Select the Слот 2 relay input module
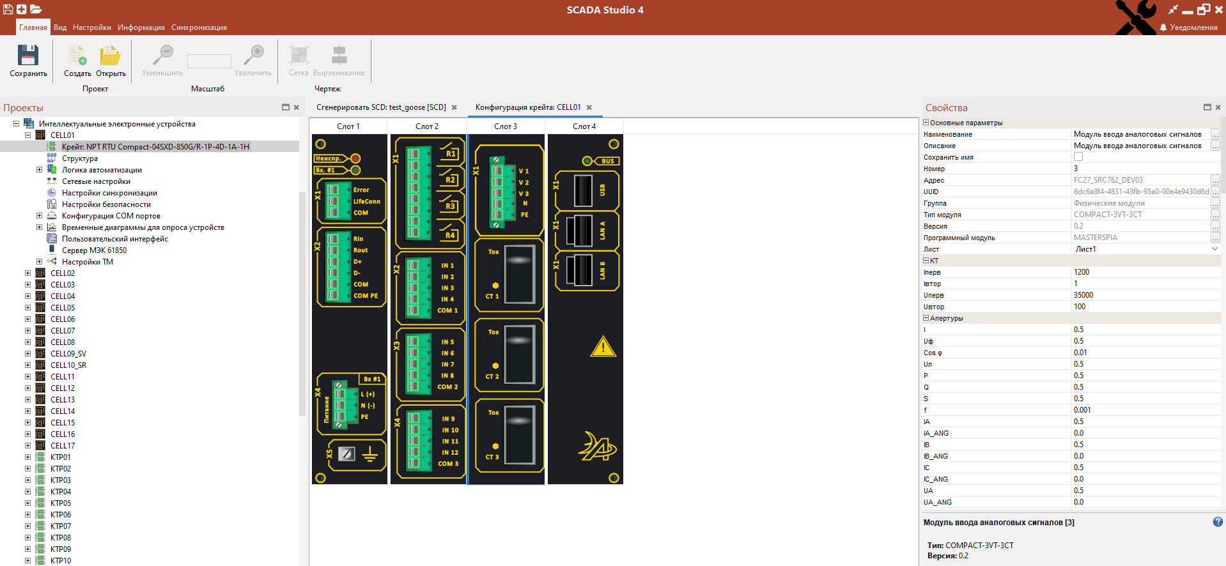This screenshot has width=1226, height=566. (428, 309)
